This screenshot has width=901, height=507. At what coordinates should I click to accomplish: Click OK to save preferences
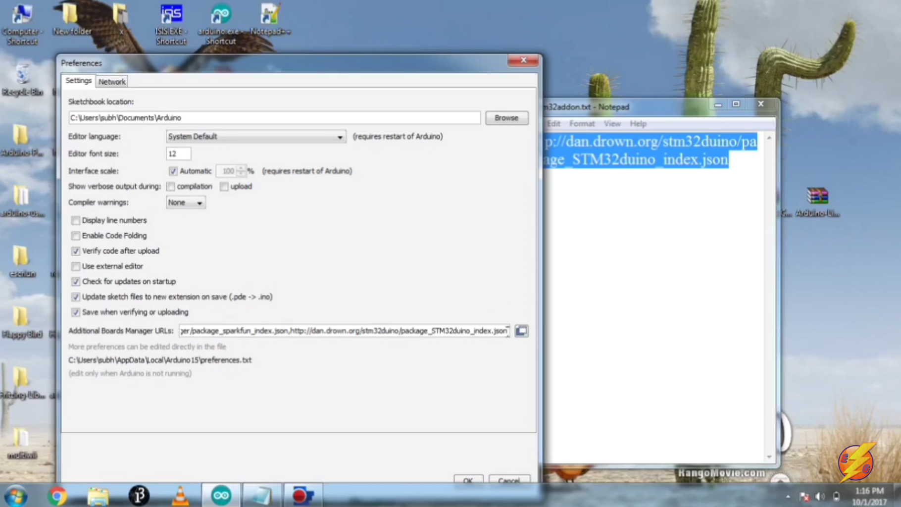coord(468,479)
